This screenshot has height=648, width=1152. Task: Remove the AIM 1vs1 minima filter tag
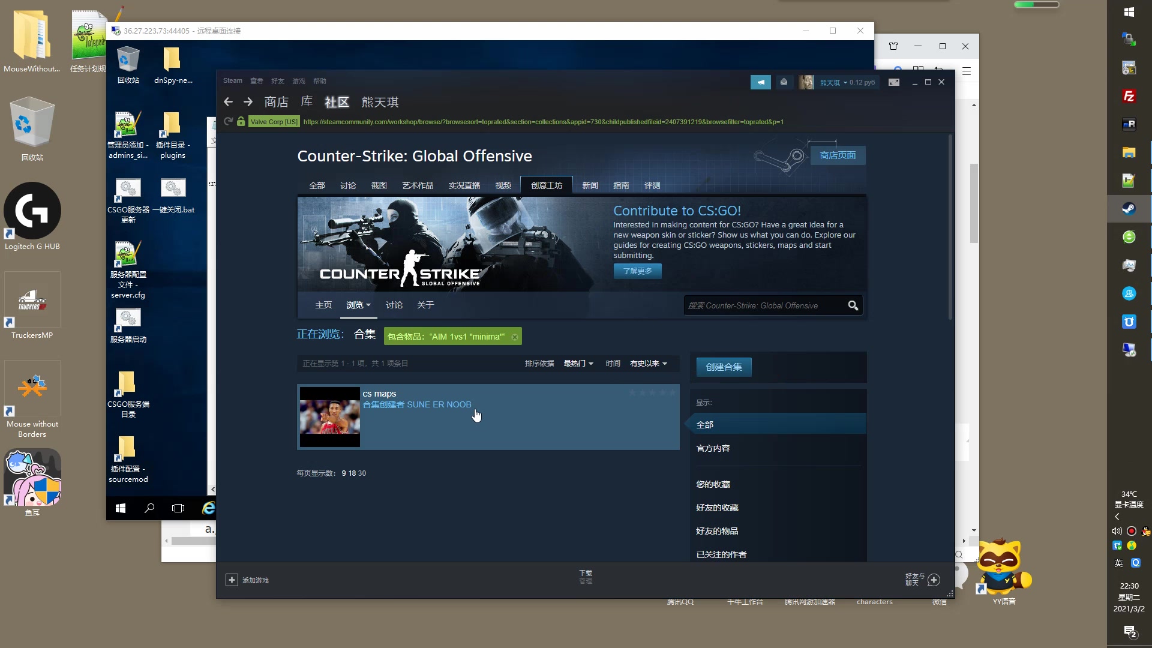coord(515,337)
